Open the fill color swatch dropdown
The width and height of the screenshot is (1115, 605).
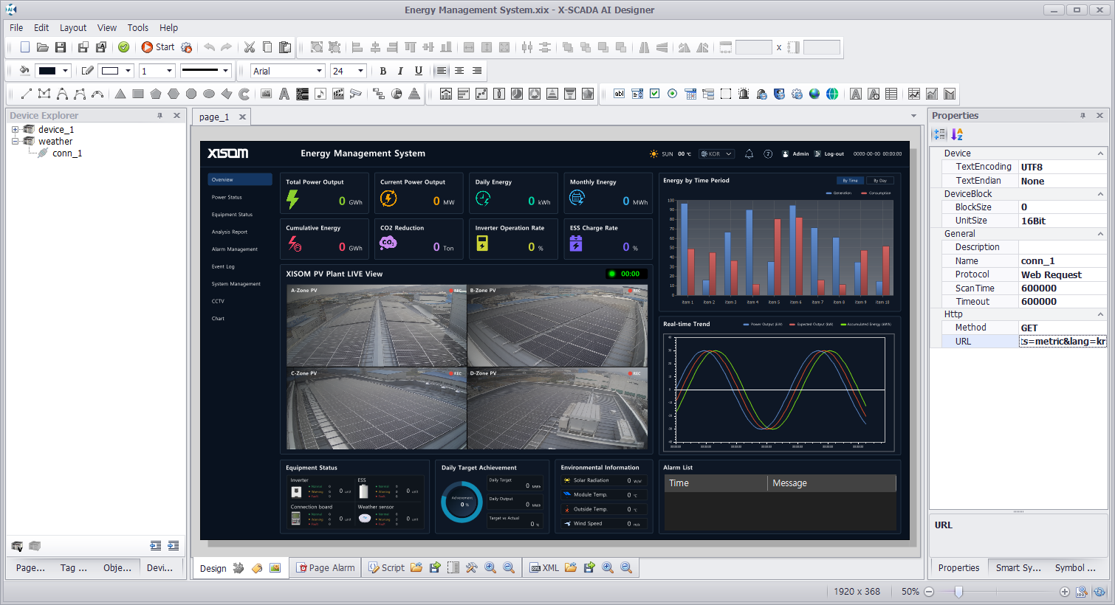[x=53, y=71]
